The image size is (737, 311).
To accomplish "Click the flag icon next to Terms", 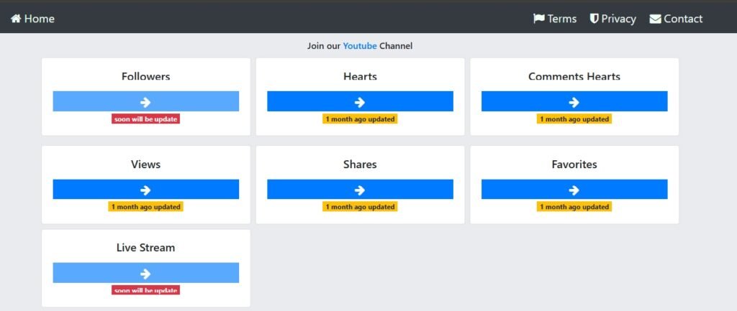I will point(538,19).
